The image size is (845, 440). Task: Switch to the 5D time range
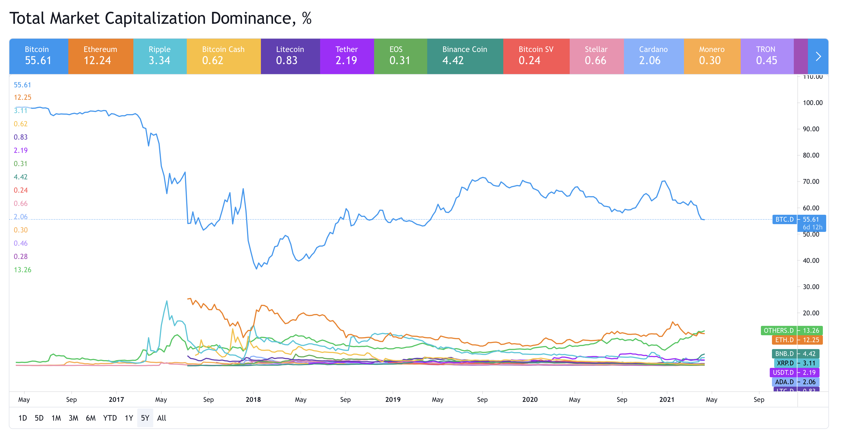pos(39,418)
